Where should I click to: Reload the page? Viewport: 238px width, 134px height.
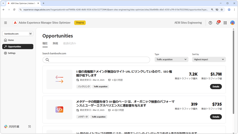tap(14, 10)
